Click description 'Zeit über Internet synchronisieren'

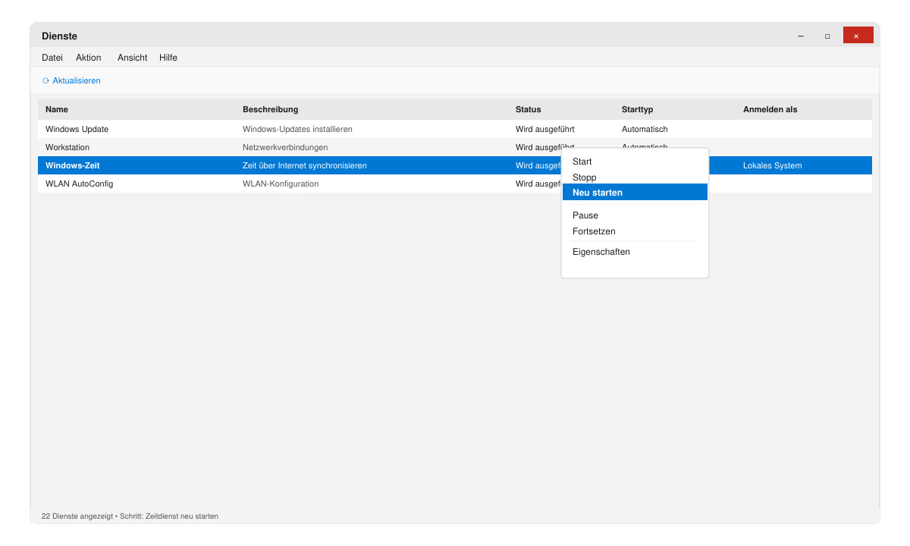(x=305, y=165)
